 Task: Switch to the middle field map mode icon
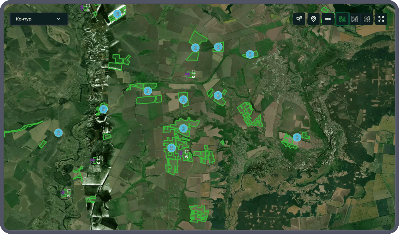coord(355,19)
